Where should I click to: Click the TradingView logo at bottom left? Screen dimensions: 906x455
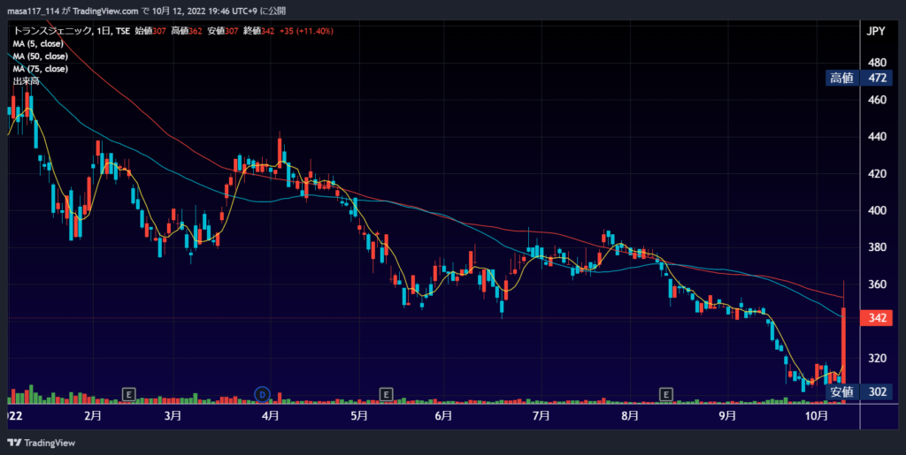tap(41, 443)
